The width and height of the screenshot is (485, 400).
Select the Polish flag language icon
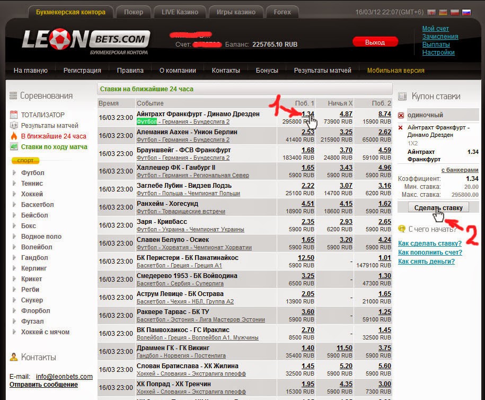455,12
